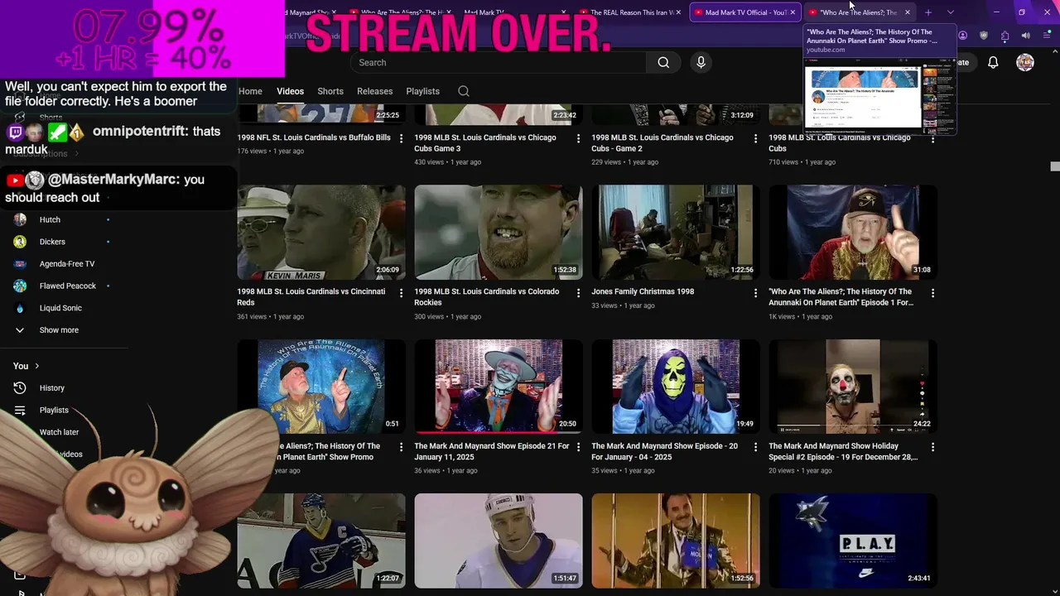Image resolution: width=1060 pixels, height=596 pixels.
Task: Open title 1998 MLB Cardinals vs Colorado Rockies
Action: [486, 297]
